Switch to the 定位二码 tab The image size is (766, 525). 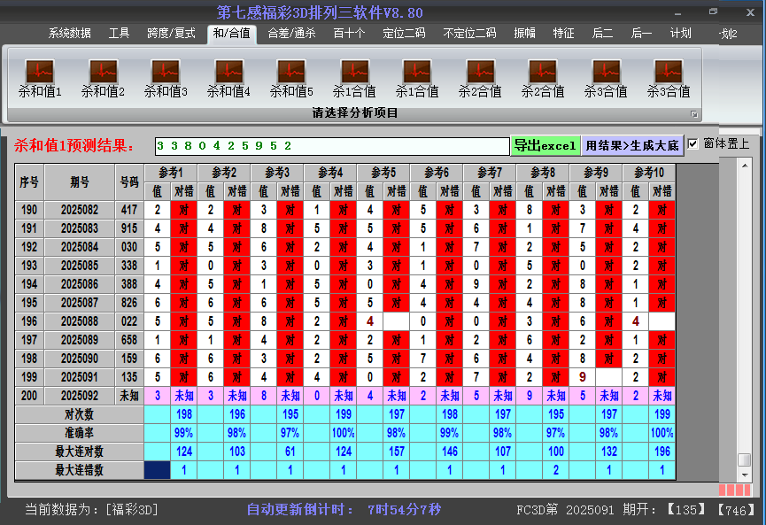[x=404, y=34]
